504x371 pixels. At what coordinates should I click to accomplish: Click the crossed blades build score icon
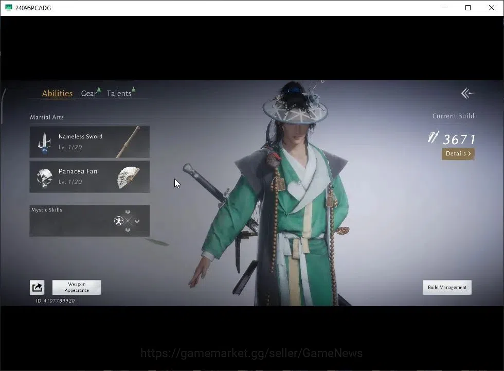(434, 137)
